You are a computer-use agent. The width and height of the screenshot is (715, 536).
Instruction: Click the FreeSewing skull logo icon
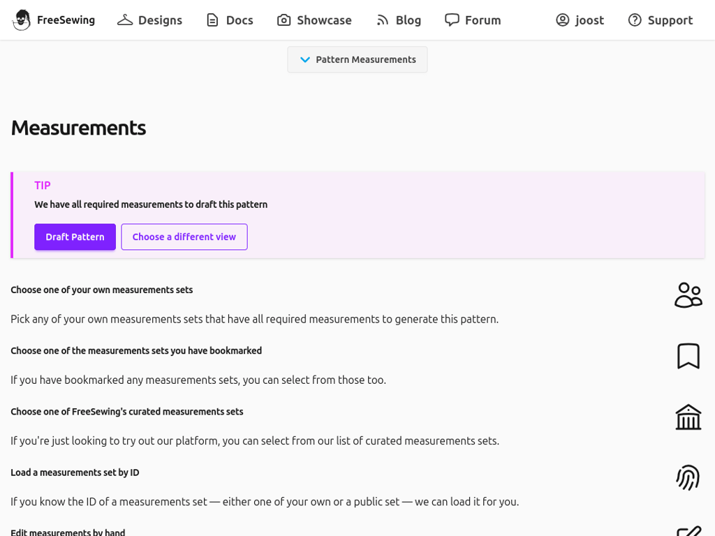(22, 20)
